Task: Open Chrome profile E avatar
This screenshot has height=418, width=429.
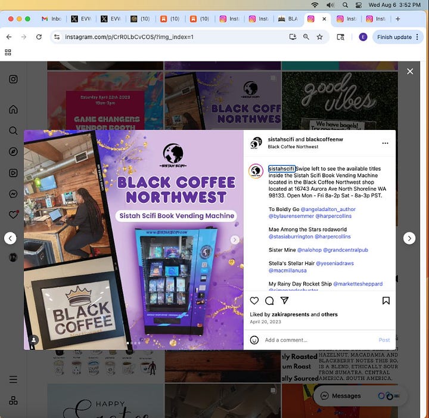Action: pos(363,37)
